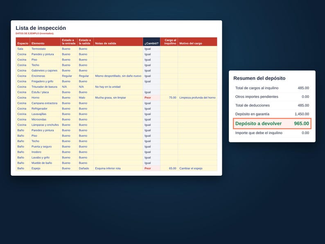Click the 'DATOS DE EJEMPLO (inventados)' note

pyautogui.click(x=35, y=34)
